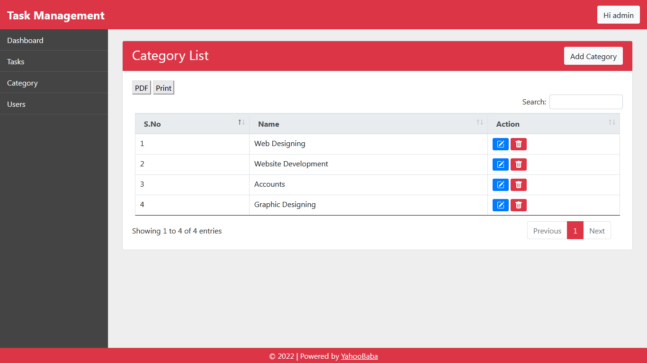Edit the Graphic Designing category
Image resolution: width=647 pixels, height=363 pixels.
(500, 205)
